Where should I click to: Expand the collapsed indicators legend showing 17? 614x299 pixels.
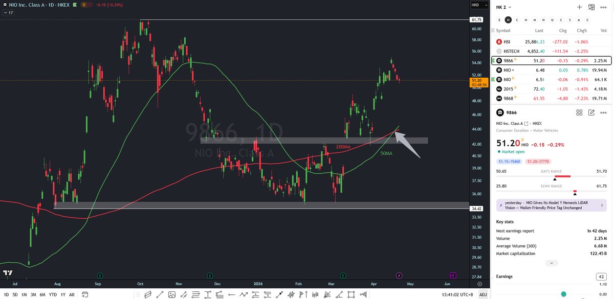[x=8, y=12]
